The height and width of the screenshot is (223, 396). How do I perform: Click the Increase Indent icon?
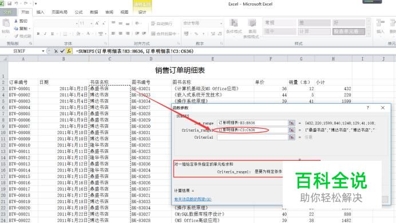click(144, 33)
